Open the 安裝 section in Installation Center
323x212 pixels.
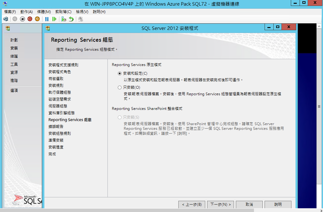click(14, 48)
